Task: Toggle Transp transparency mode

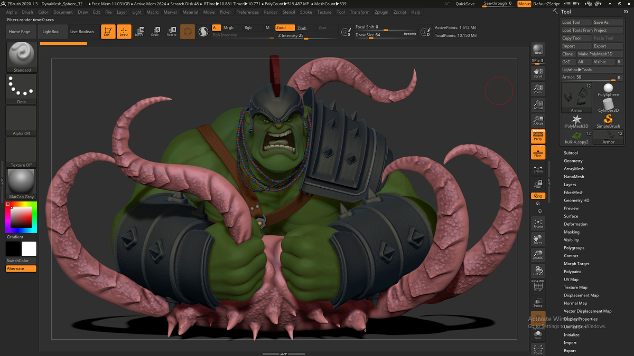Action: [538, 302]
